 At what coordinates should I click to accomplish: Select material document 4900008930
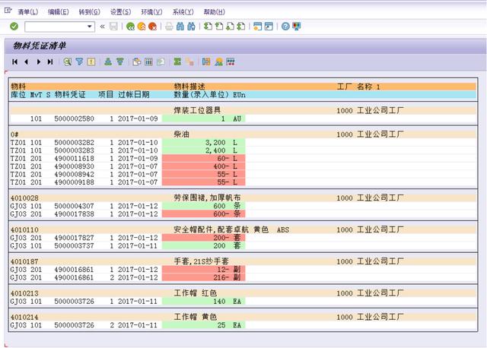(x=75, y=166)
